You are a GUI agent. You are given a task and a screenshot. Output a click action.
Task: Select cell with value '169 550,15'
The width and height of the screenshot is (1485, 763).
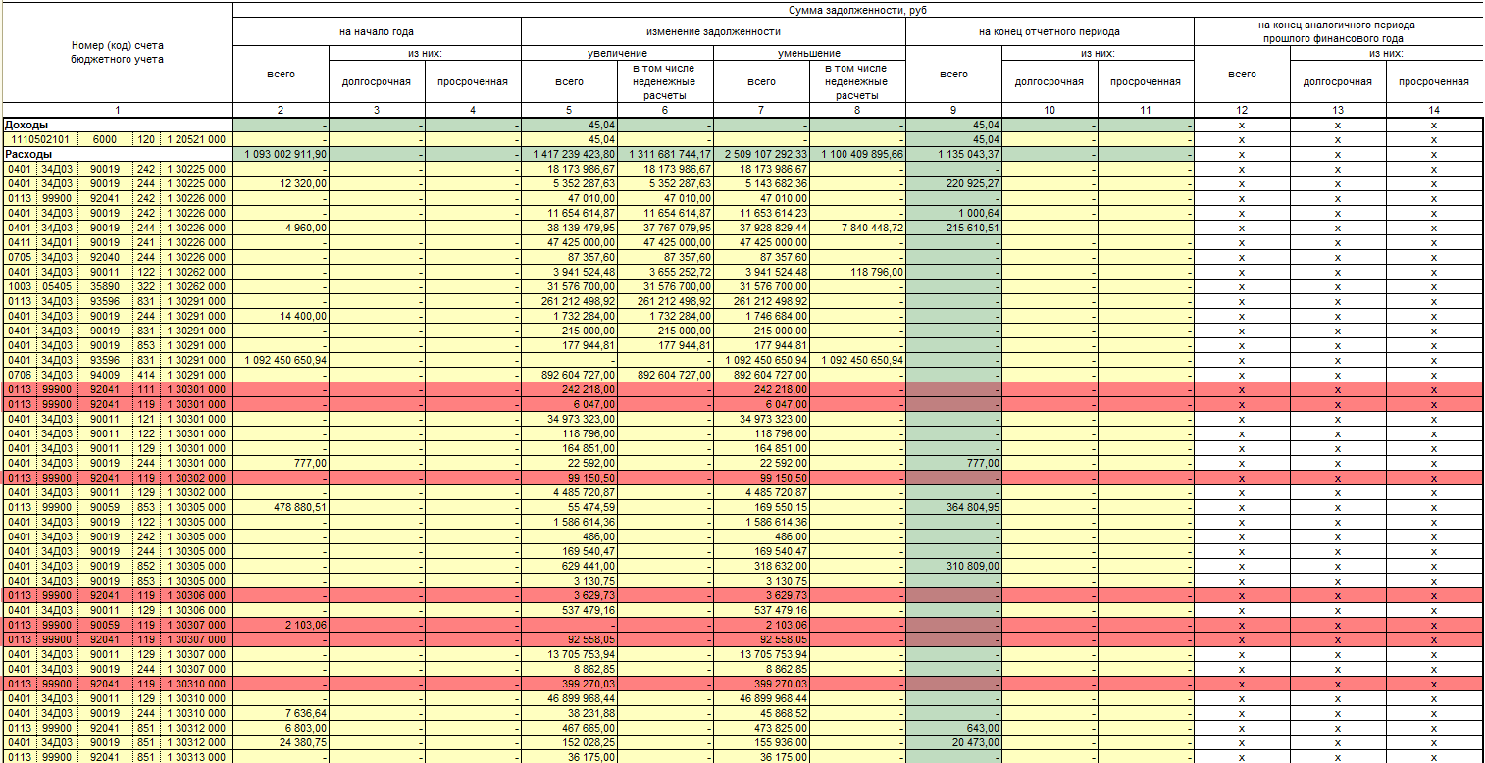click(761, 507)
